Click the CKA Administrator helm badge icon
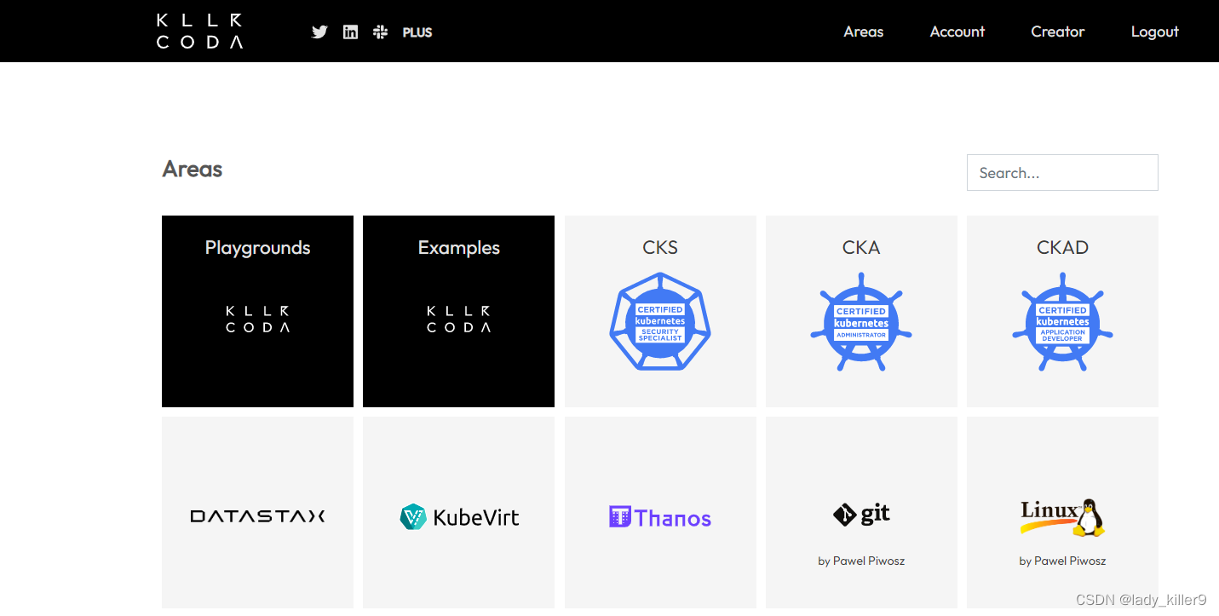1219x616 pixels. 861,322
